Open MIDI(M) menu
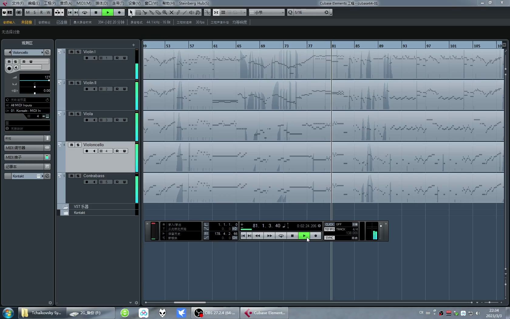The image size is (510, 319). 84,3
